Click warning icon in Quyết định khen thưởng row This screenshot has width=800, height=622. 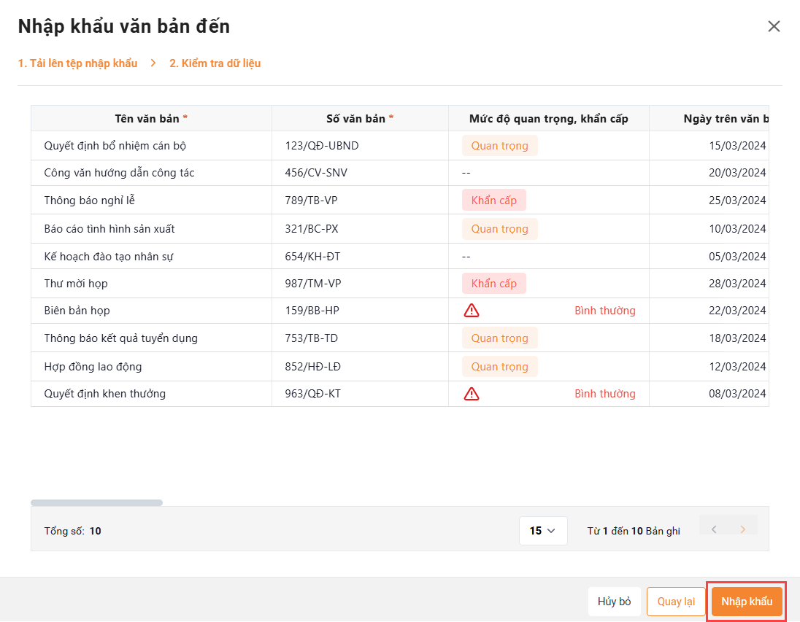coord(472,394)
